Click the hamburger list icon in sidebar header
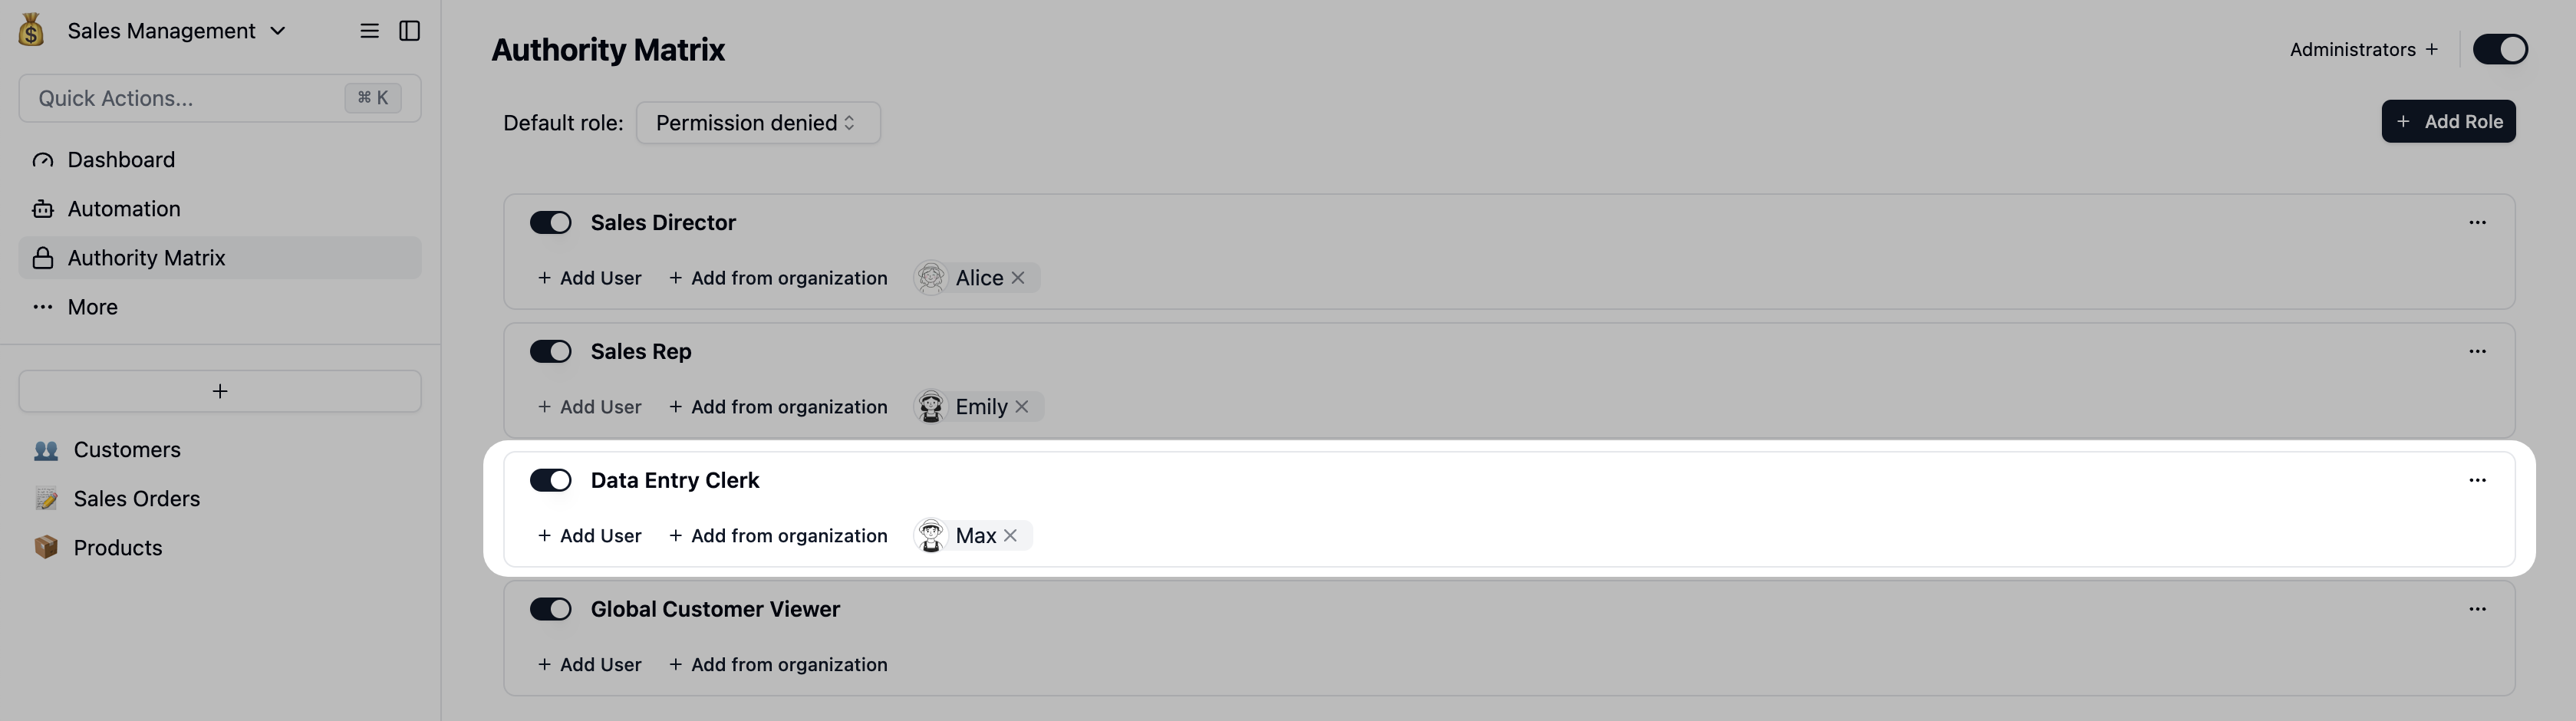Viewport: 2576px width, 721px height. [369, 31]
